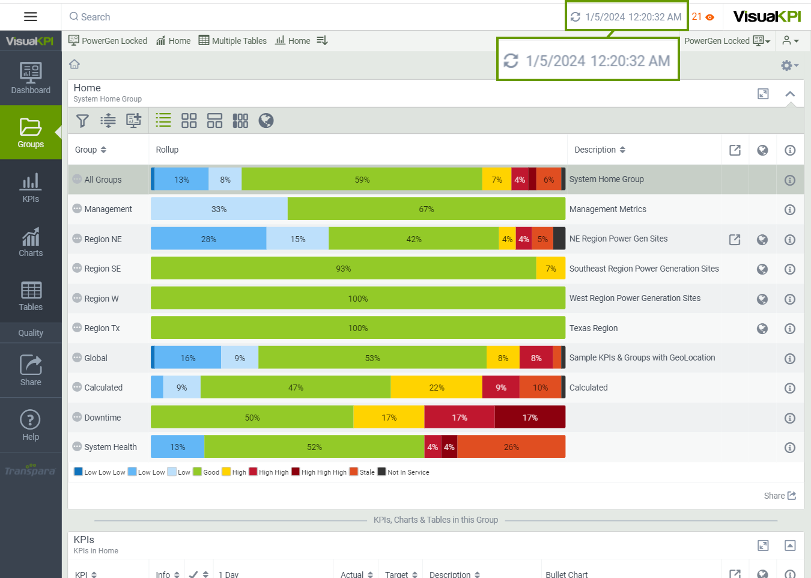Viewport: 811px width, 578px height.
Task: Open the user account dropdown
Action: (x=791, y=41)
